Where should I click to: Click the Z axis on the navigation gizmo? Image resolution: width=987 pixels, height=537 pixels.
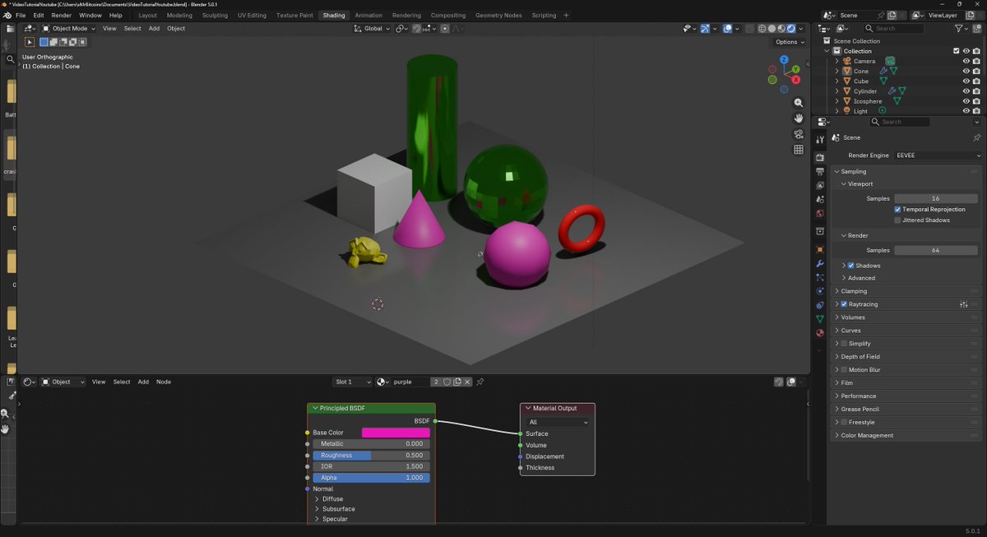[784, 60]
